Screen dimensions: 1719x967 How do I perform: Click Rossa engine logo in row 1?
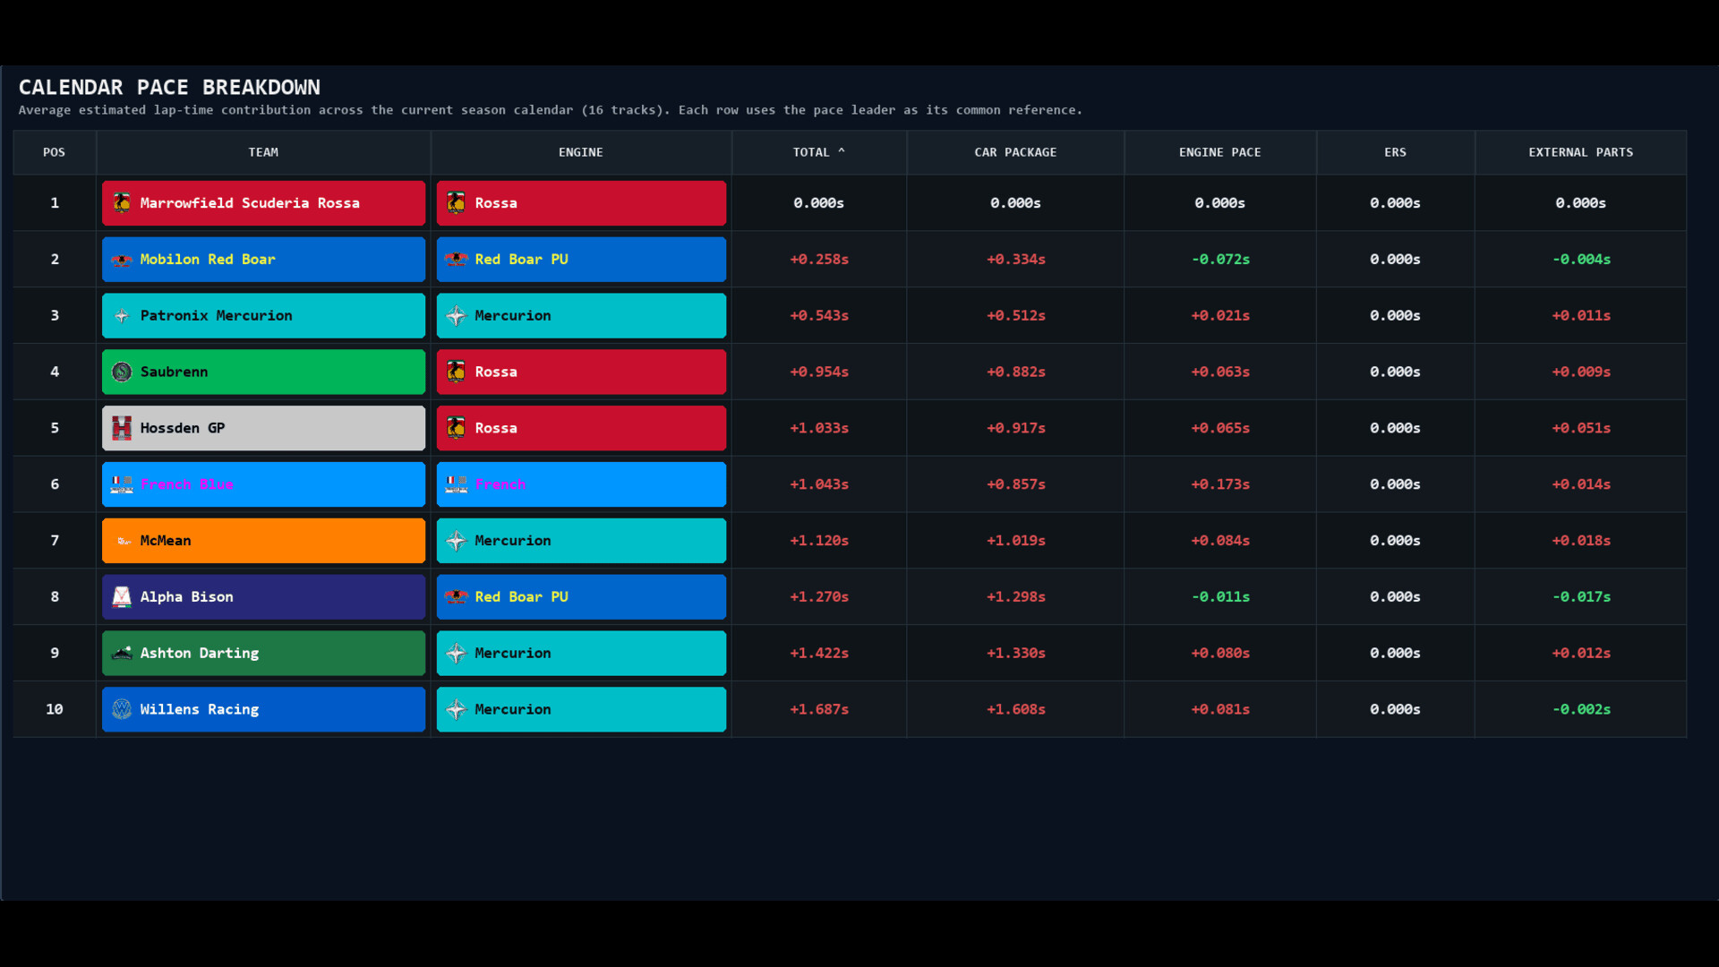pos(457,203)
